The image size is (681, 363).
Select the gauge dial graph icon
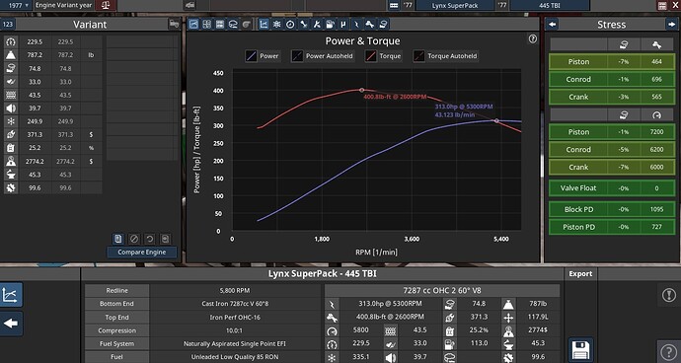coord(290,25)
